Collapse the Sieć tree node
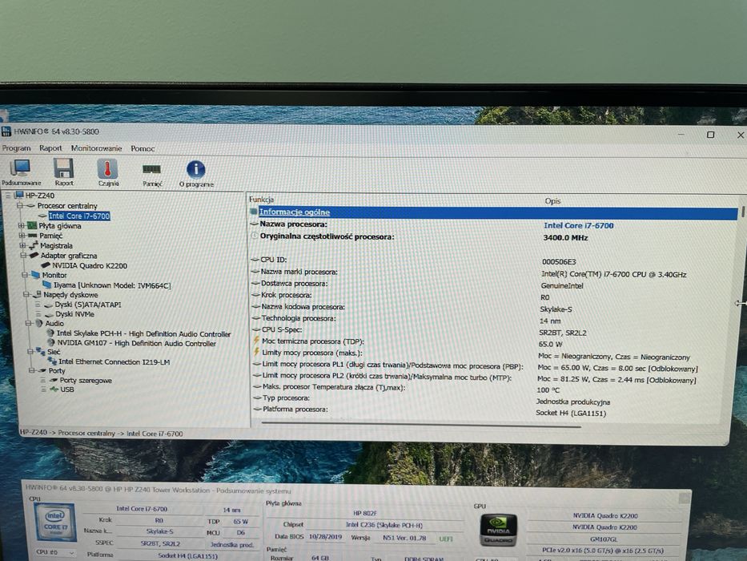 [x=30, y=352]
